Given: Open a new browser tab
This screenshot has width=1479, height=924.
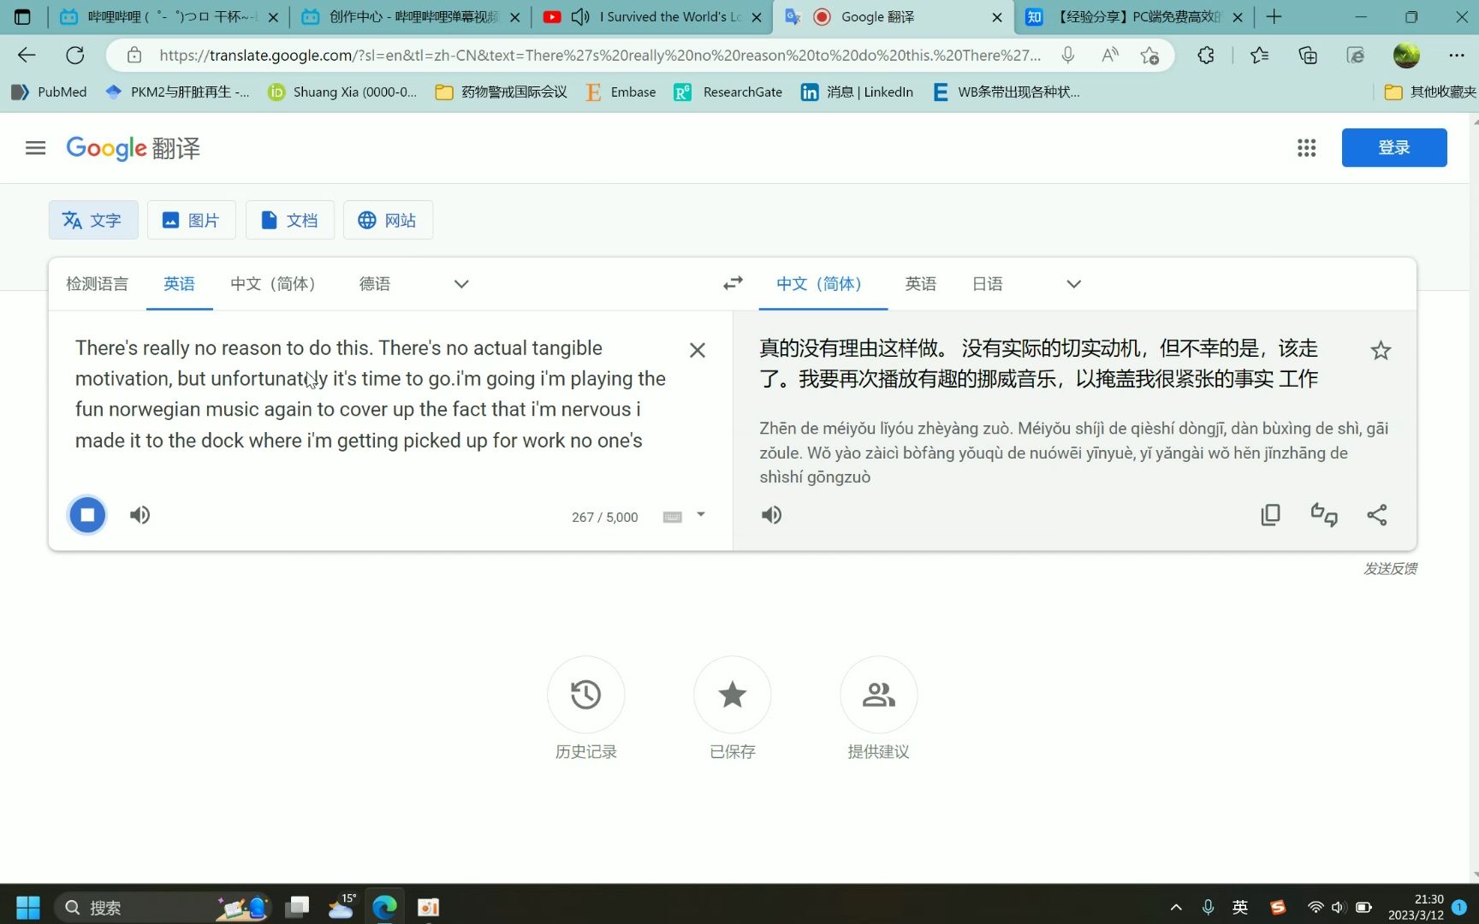Looking at the screenshot, I should coord(1274,17).
